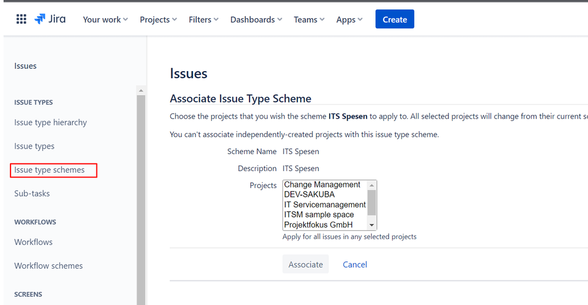Screen dimensions: 588x305
Task: Cancel the scheme association
Action: [x=355, y=264]
